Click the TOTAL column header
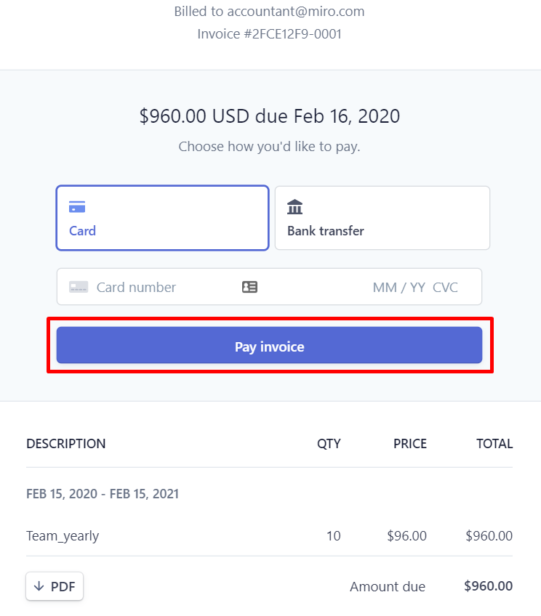 pyautogui.click(x=494, y=444)
